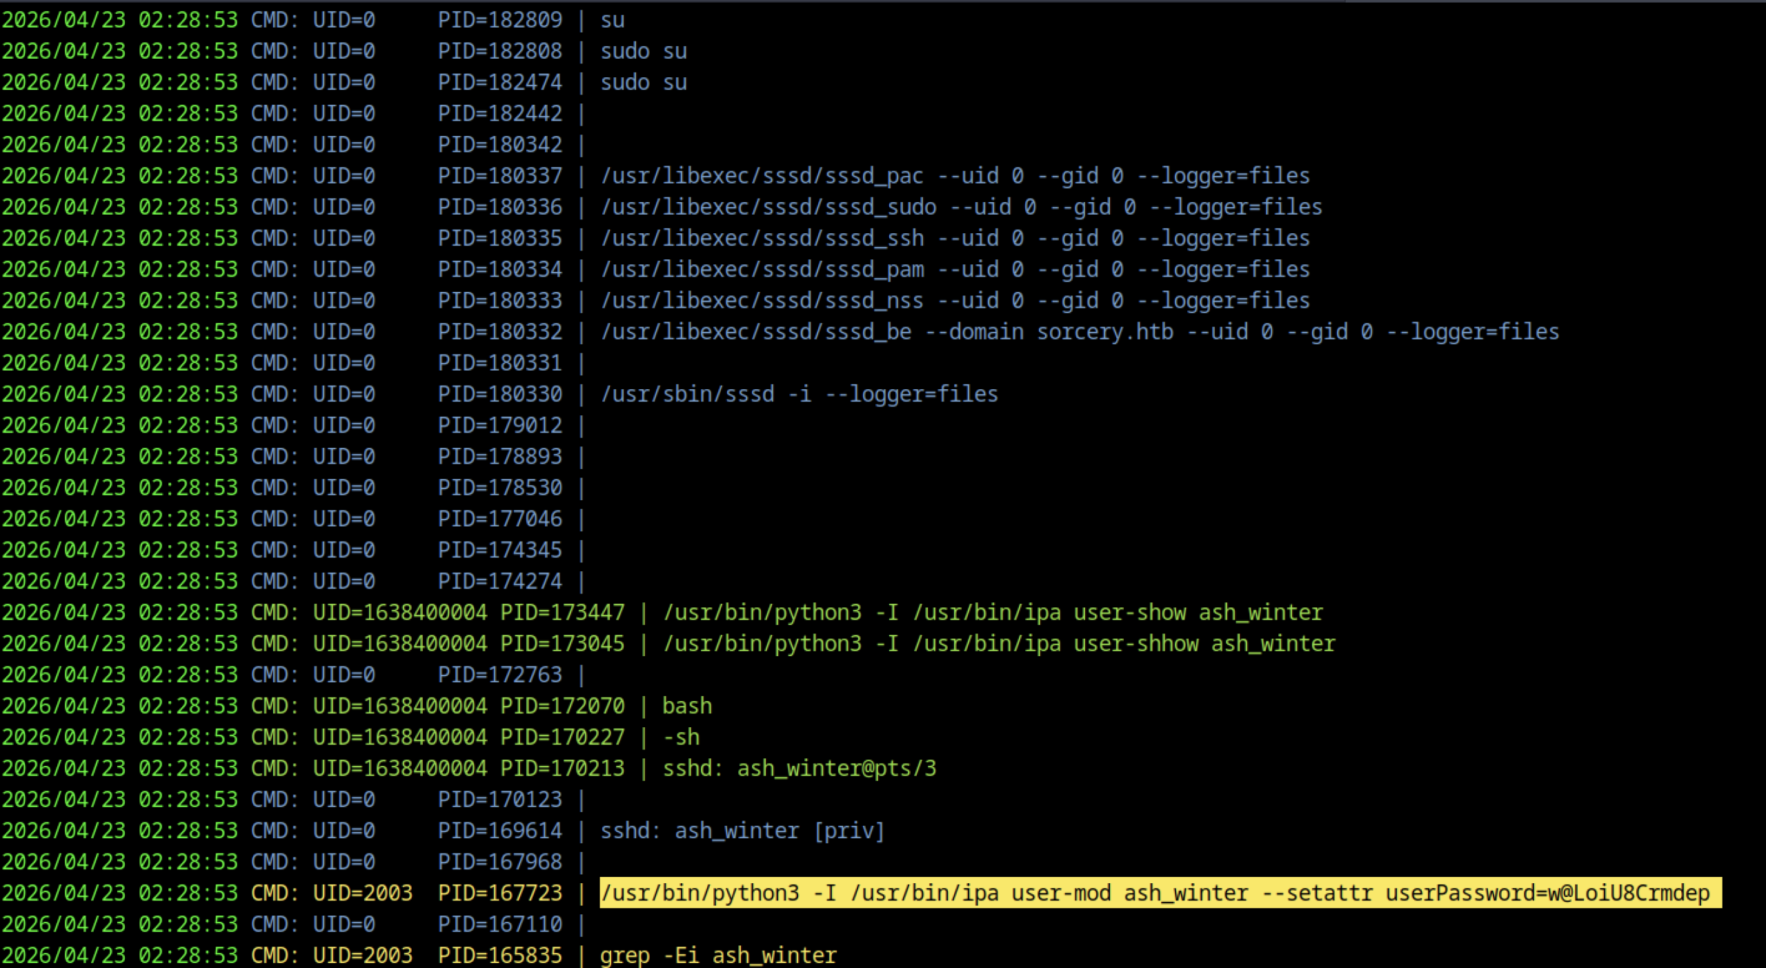Click PID=167723 in the UID=2003 line
Screen dimensions: 1766x968
point(499,893)
